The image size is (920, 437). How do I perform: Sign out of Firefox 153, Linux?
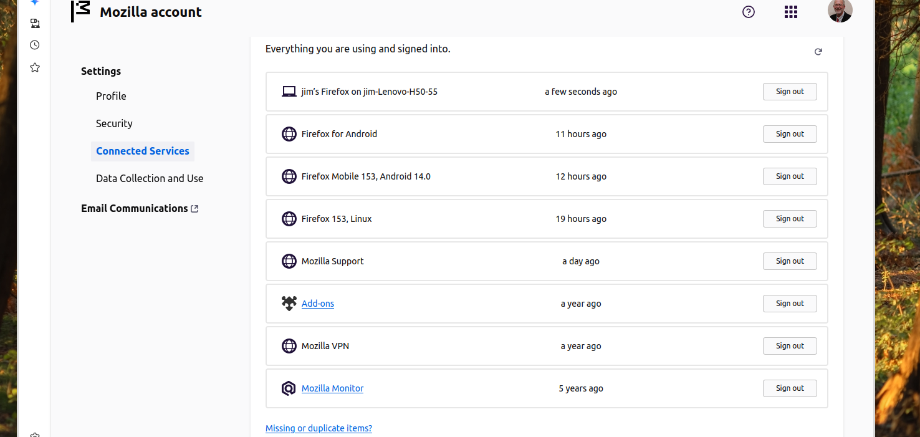click(790, 219)
